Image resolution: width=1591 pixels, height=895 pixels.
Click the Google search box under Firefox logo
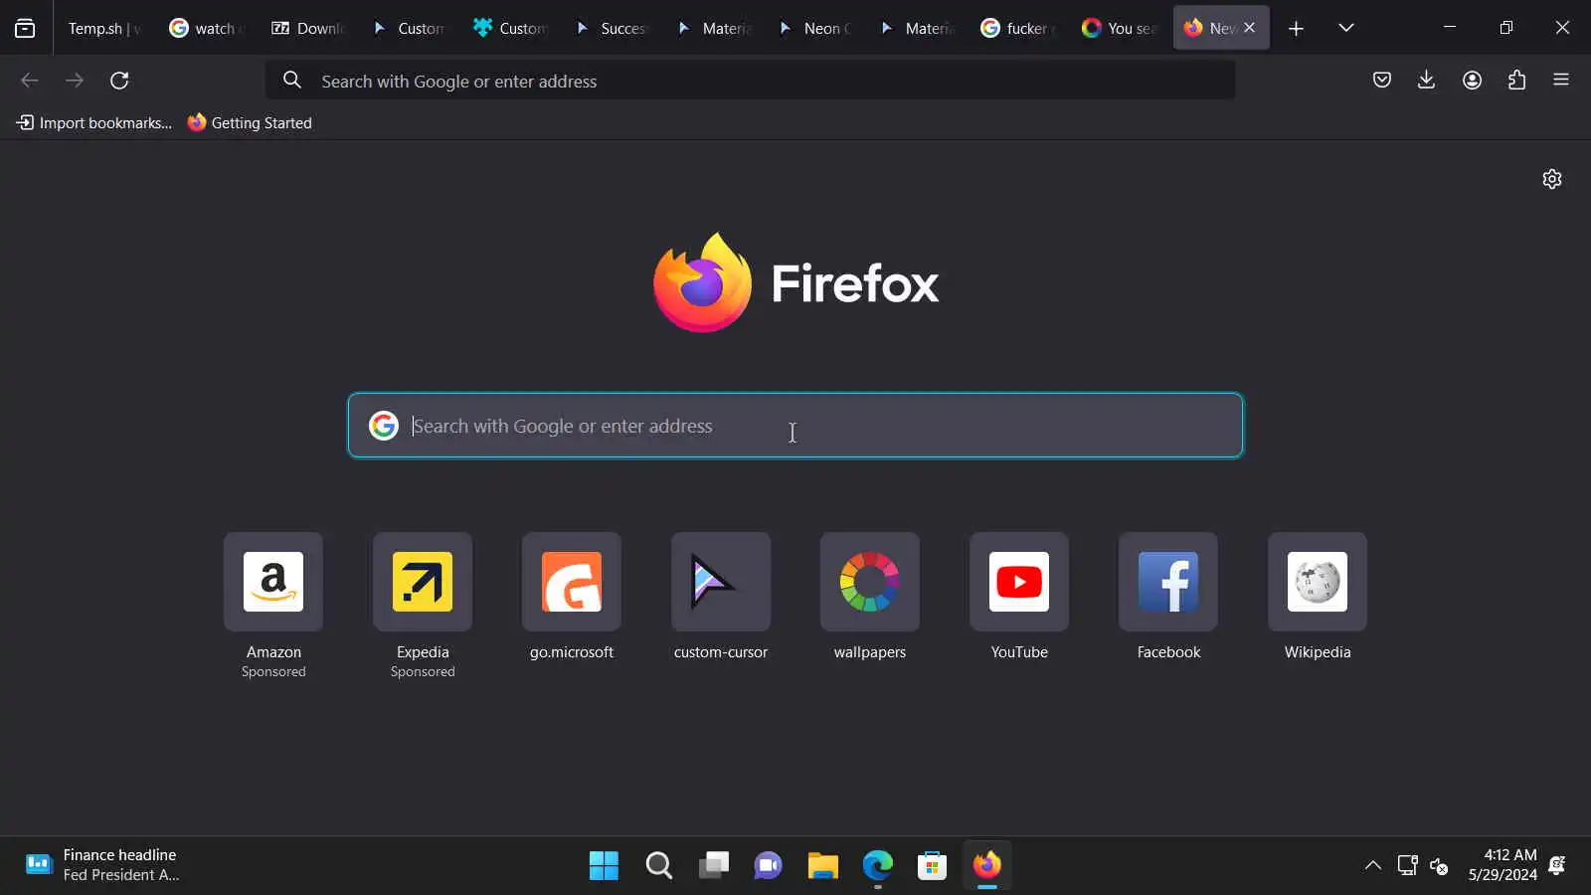coord(795,426)
